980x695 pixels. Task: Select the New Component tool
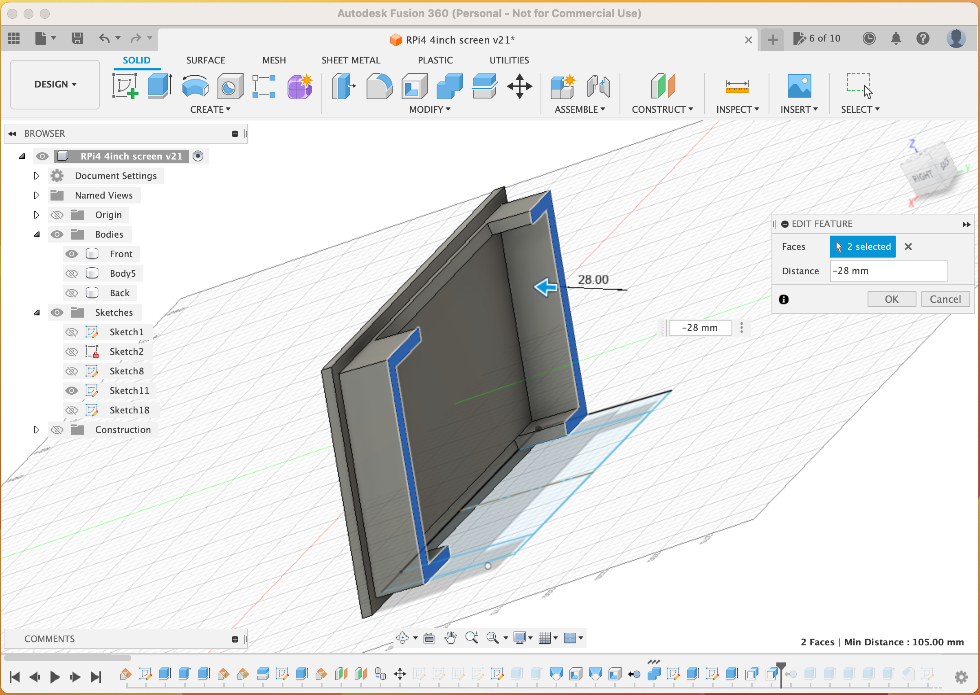click(x=564, y=86)
